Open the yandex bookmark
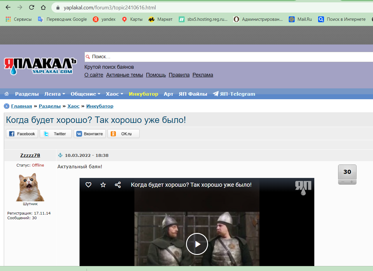Screen dimensions: 373x271 104,19
